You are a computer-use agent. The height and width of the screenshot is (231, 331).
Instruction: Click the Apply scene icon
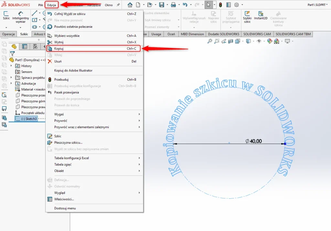coord(277,41)
